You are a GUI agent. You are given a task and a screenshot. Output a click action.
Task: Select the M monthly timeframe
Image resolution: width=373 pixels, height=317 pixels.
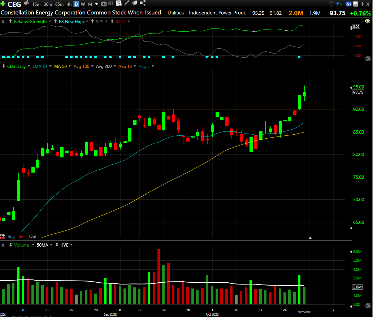pos(90,4)
